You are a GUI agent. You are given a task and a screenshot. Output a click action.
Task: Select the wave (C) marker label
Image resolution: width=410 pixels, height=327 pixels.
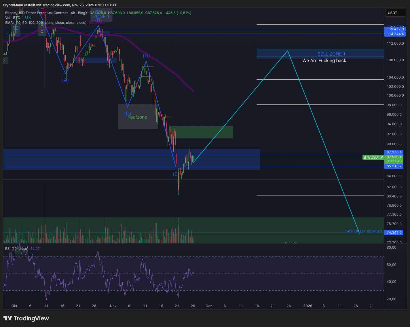128,113
